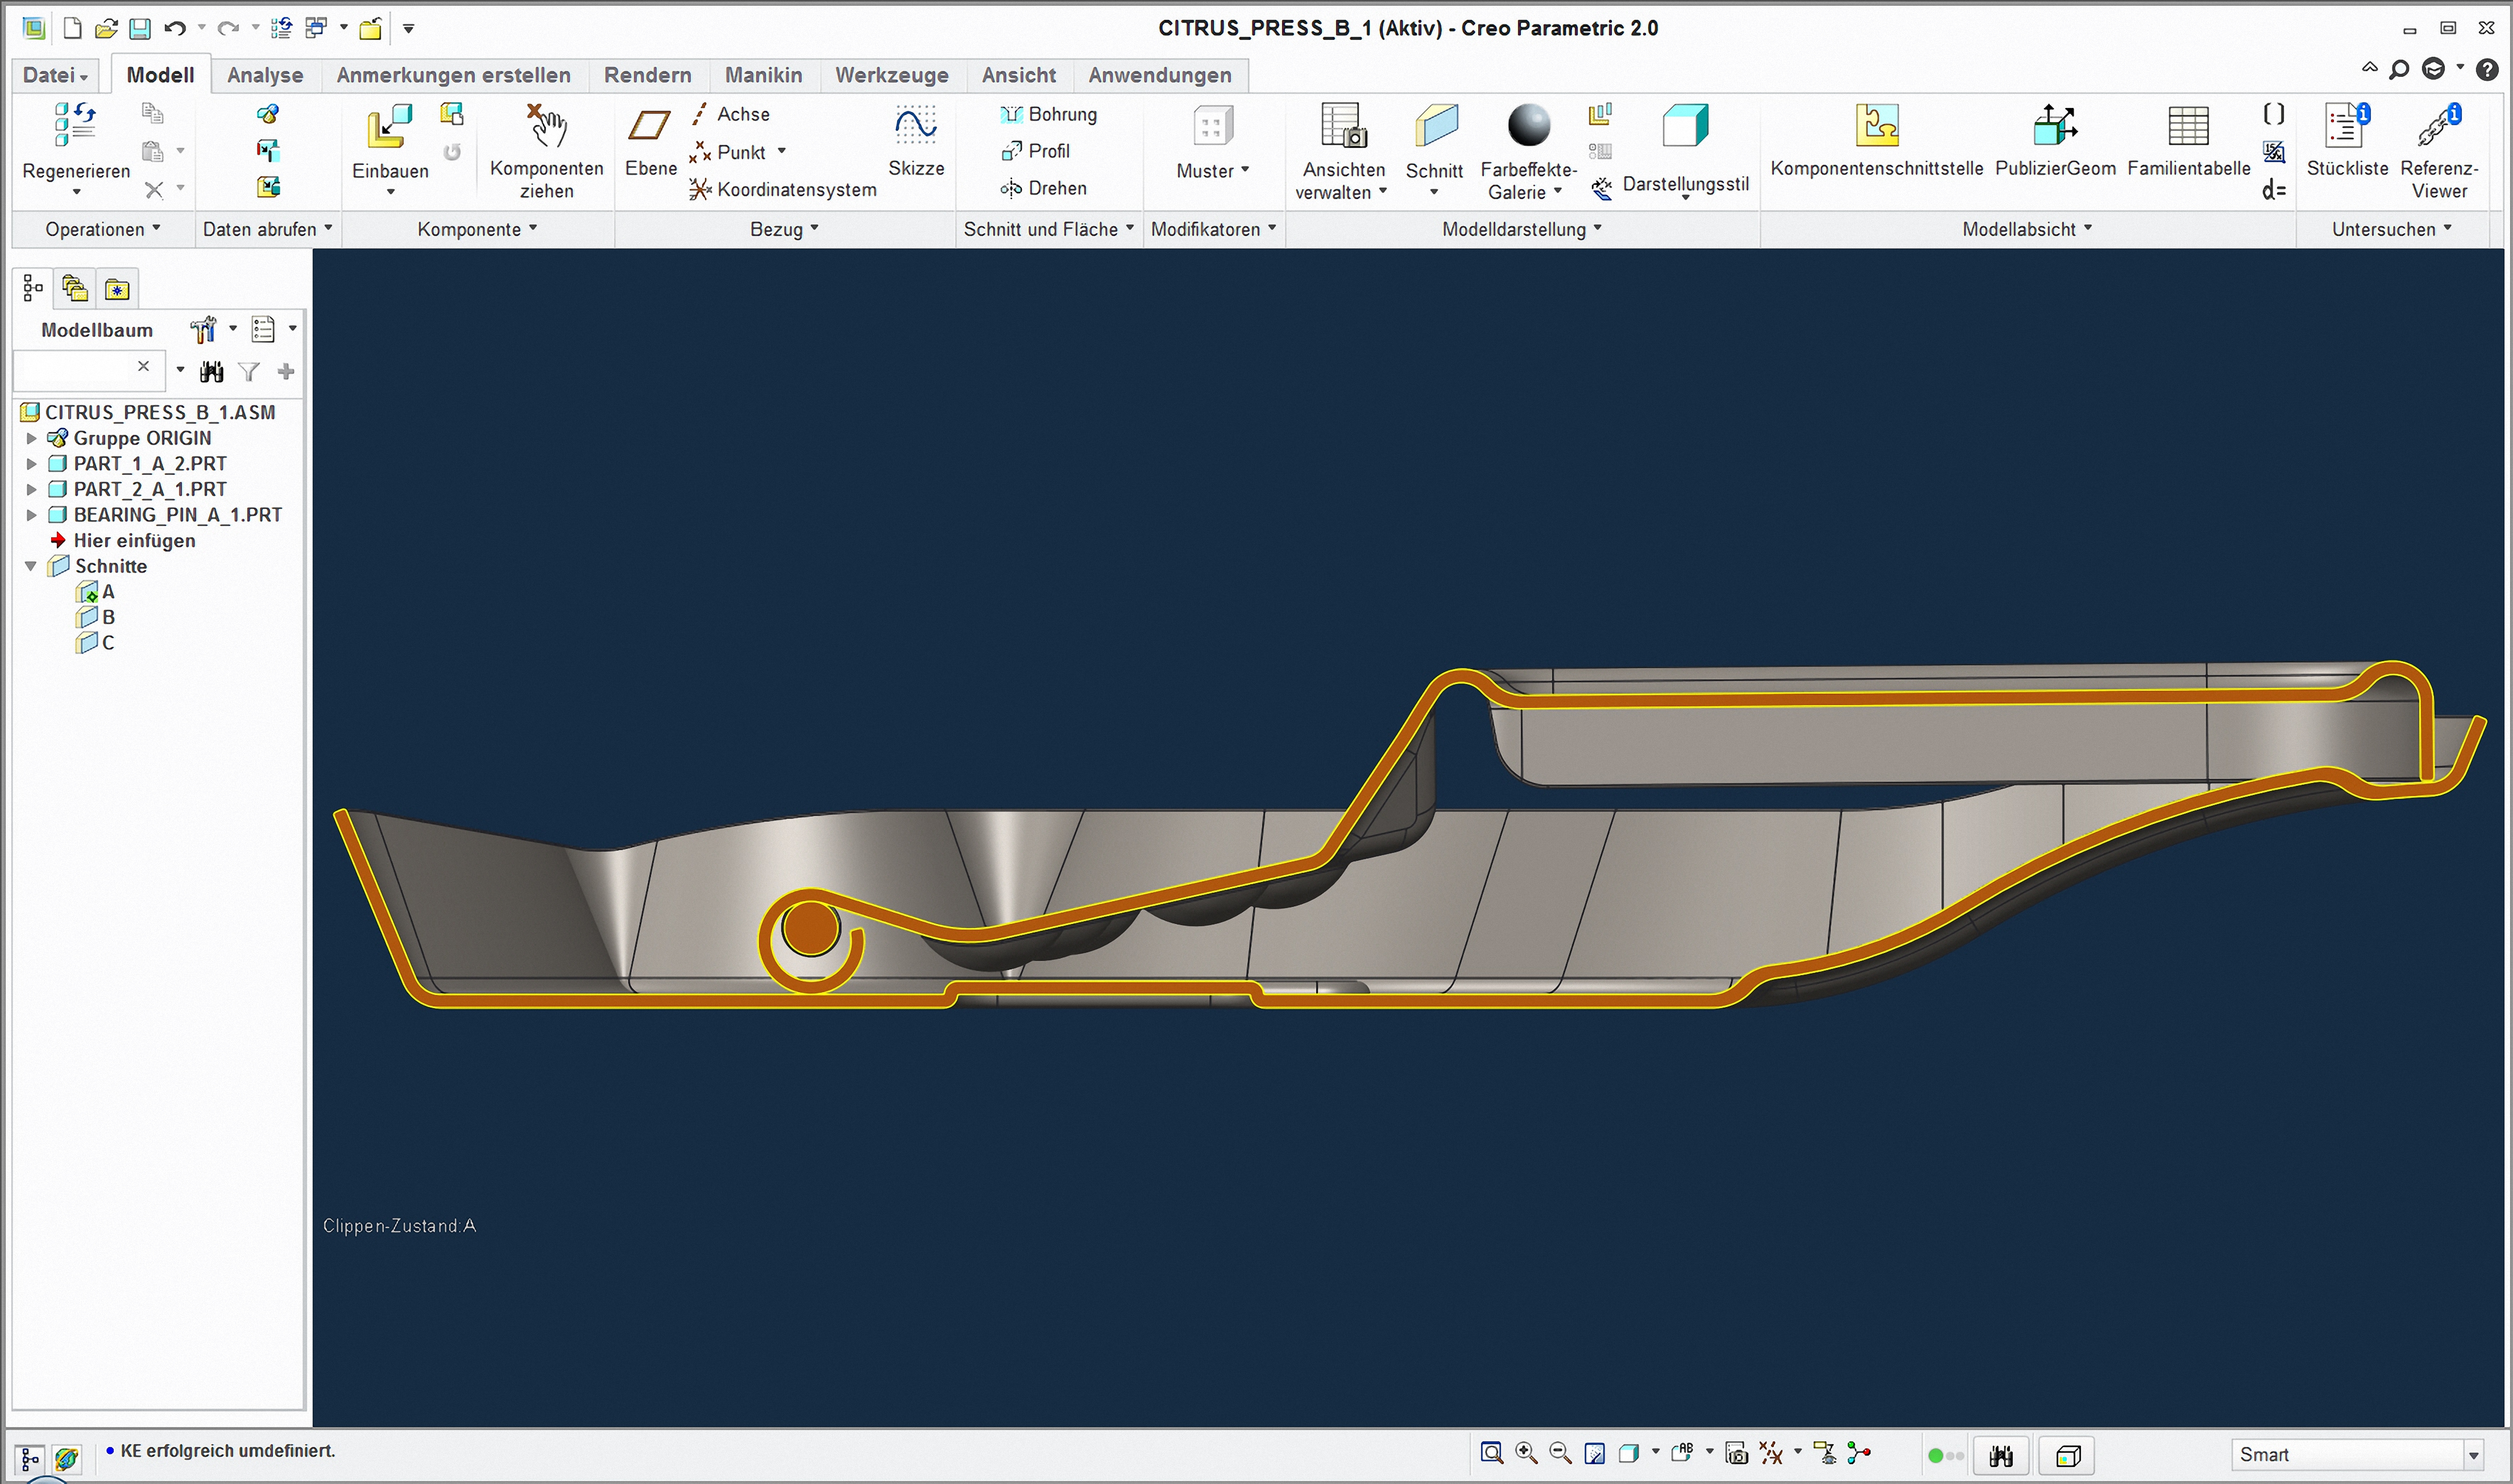Click the Regenerieren icon
The width and height of the screenshot is (2513, 1484).
[x=75, y=125]
